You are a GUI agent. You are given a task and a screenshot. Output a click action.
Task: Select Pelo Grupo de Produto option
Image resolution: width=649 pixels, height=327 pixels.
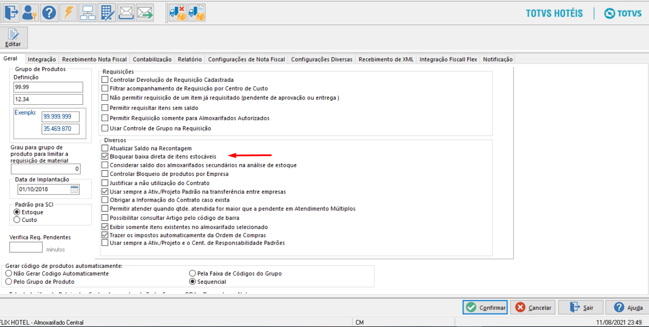point(9,282)
